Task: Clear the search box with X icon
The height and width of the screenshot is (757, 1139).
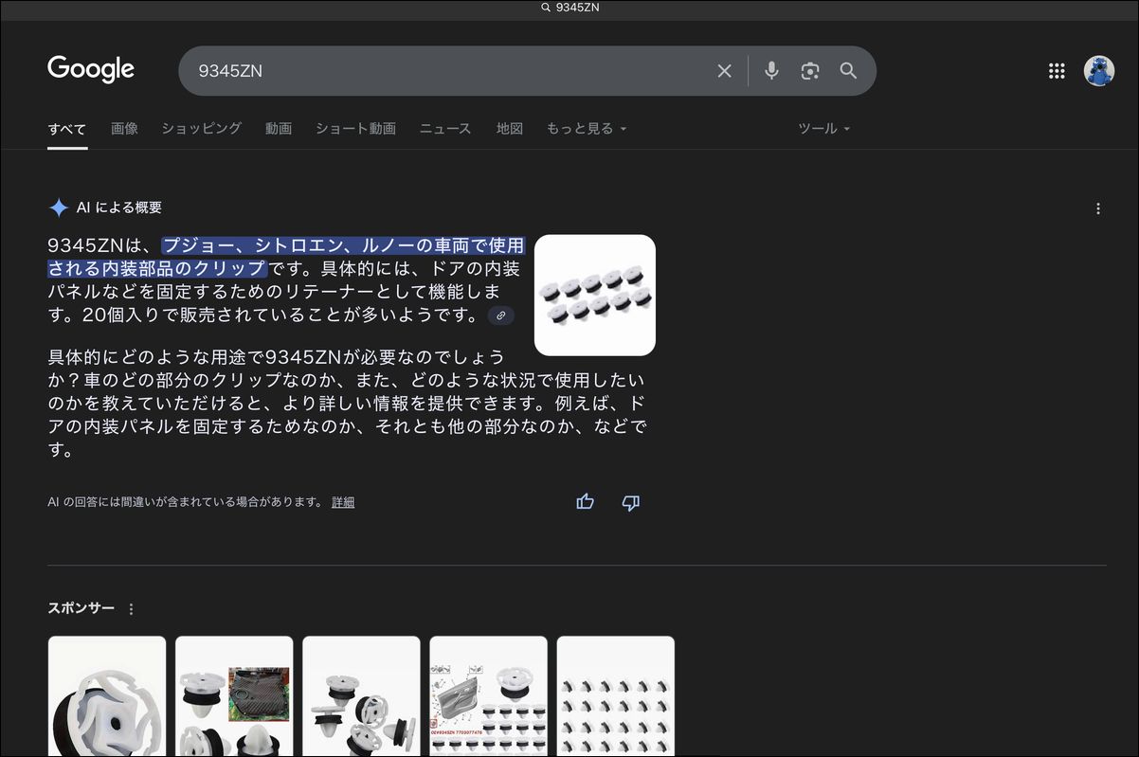Action: (725, 71)
